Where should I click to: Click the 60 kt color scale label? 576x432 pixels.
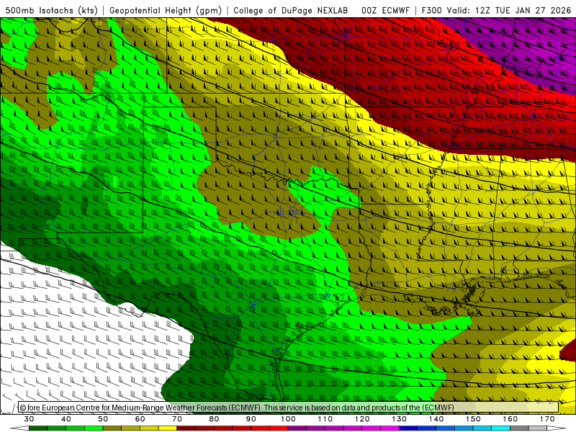click(140, 419)
